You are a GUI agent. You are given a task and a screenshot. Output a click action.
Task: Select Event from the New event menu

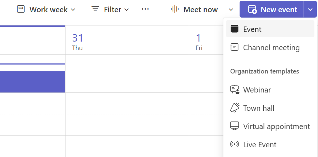pyautogui.click(x=270, y=29)
